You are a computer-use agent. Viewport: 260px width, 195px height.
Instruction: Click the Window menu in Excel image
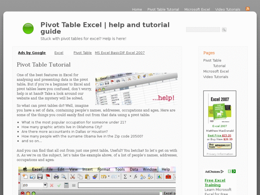pyautogui.click(x=150, y=169)
